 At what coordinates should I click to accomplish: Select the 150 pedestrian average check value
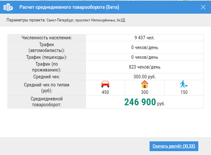[x=184, y=92]
